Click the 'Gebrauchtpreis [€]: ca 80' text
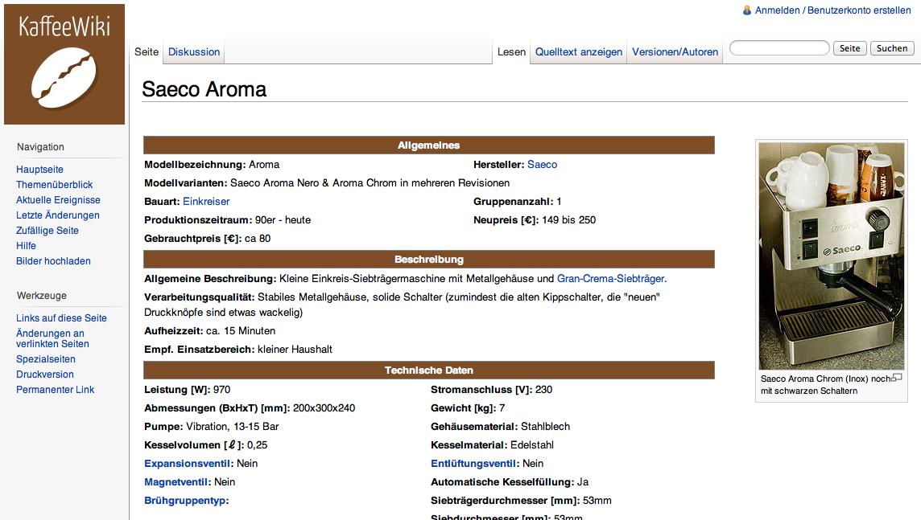921x520 pixels. click(x=208, y=239)
